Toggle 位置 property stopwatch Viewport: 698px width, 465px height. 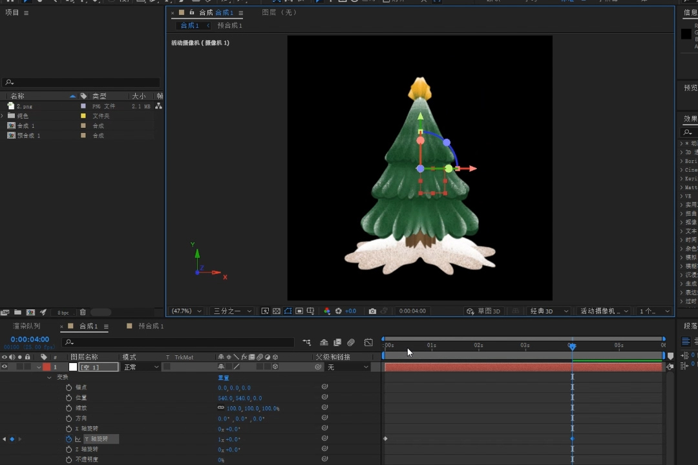(x=69, y=398)
